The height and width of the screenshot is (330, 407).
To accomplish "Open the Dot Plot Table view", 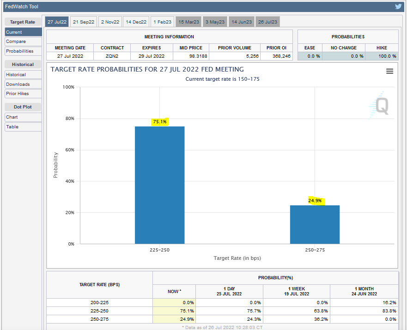I will [24, 127].
